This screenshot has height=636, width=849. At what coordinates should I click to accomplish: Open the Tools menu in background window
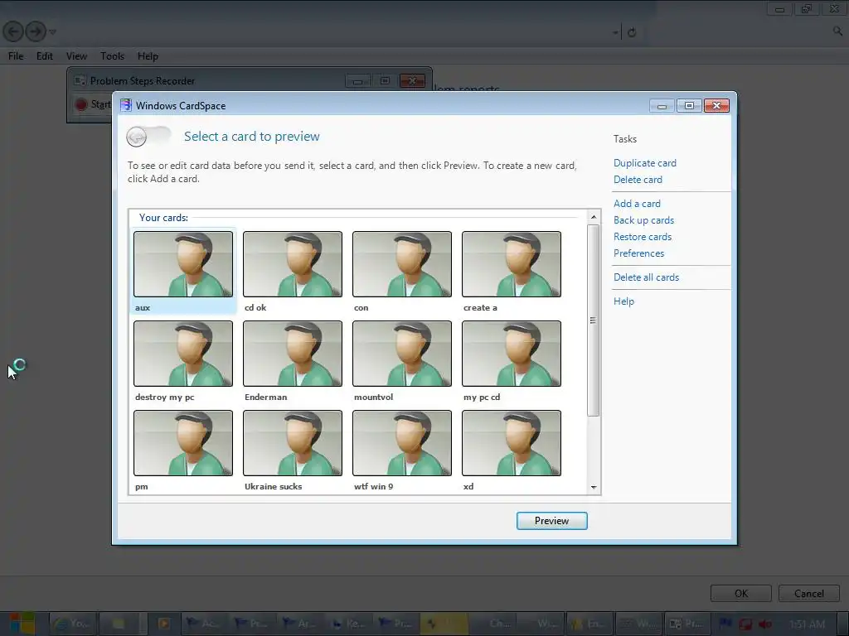(x=112, y=56)
